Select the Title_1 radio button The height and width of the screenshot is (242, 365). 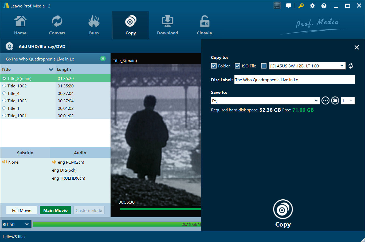click(4, 108)
